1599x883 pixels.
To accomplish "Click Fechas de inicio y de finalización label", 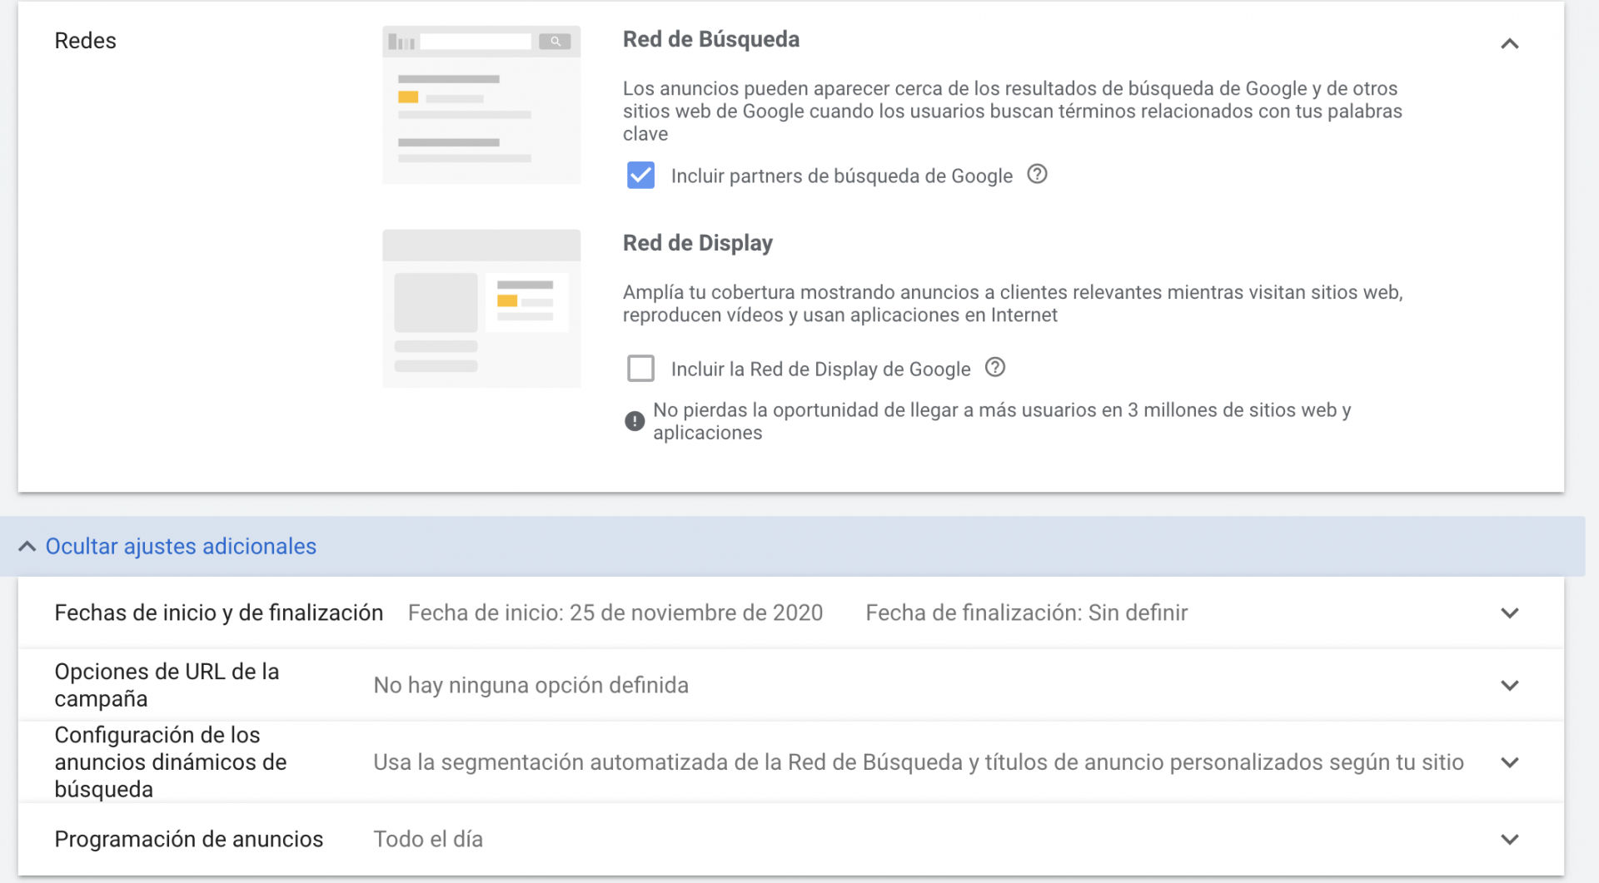I will [219, 613].
